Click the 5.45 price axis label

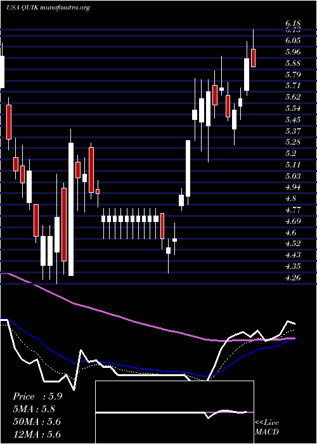coord(293,119)
